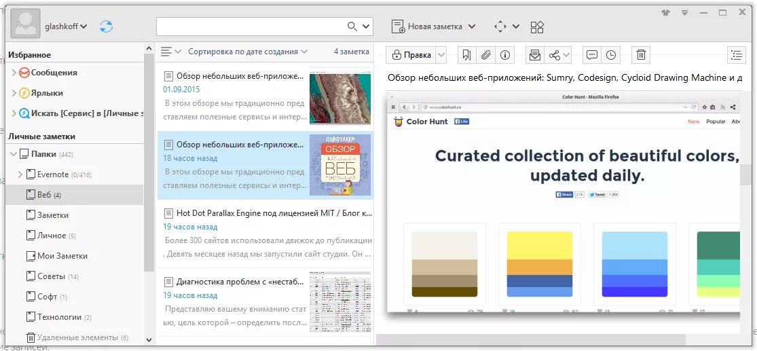
Task: Click the Личные заметки section header
Action: coord(41,136)
